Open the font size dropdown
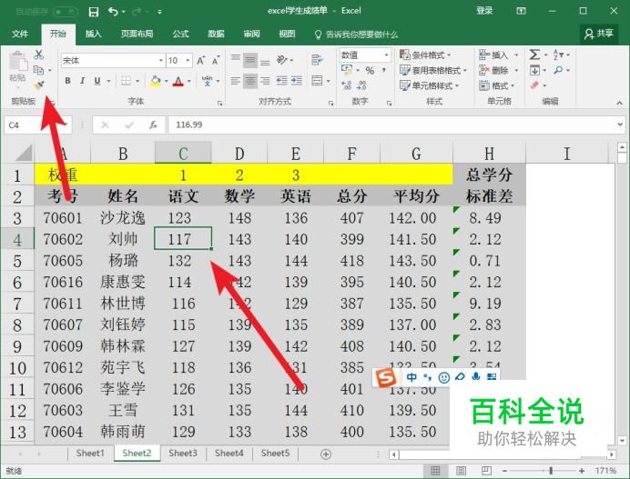Image resolution: width=630 pixels, height=479 pixels. coord(188,61)
